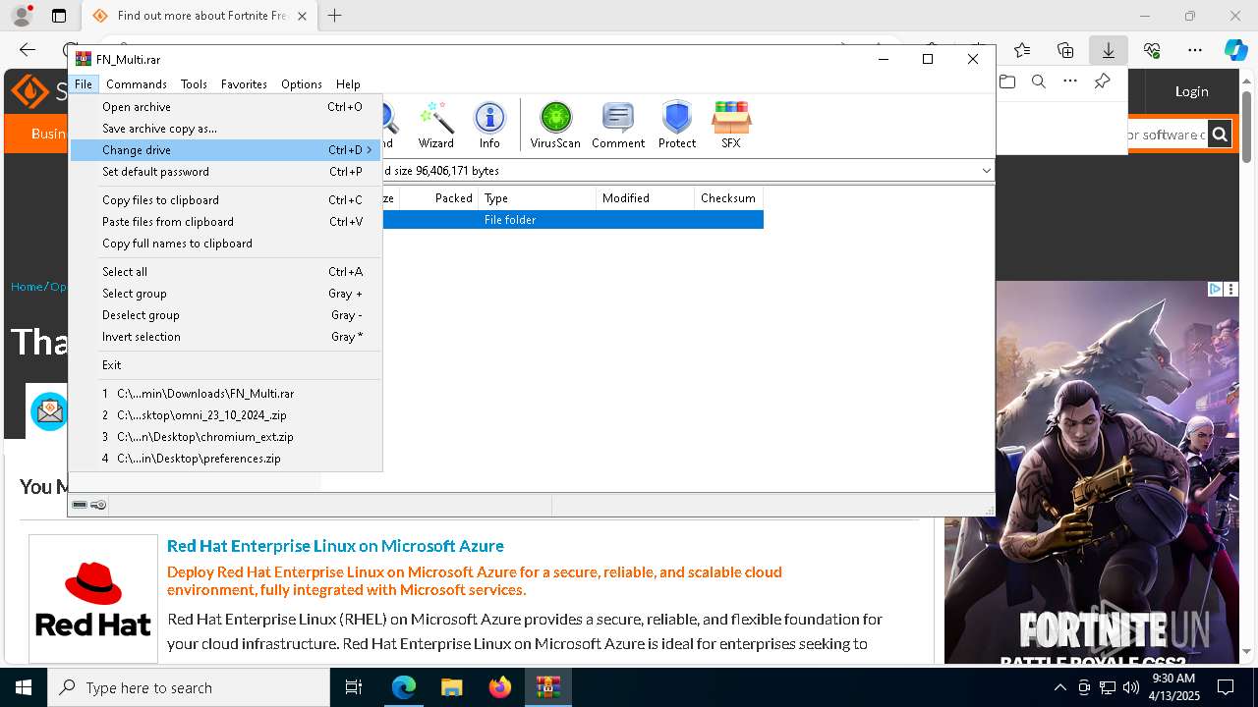Open the notification center icon

(1226, 687)
